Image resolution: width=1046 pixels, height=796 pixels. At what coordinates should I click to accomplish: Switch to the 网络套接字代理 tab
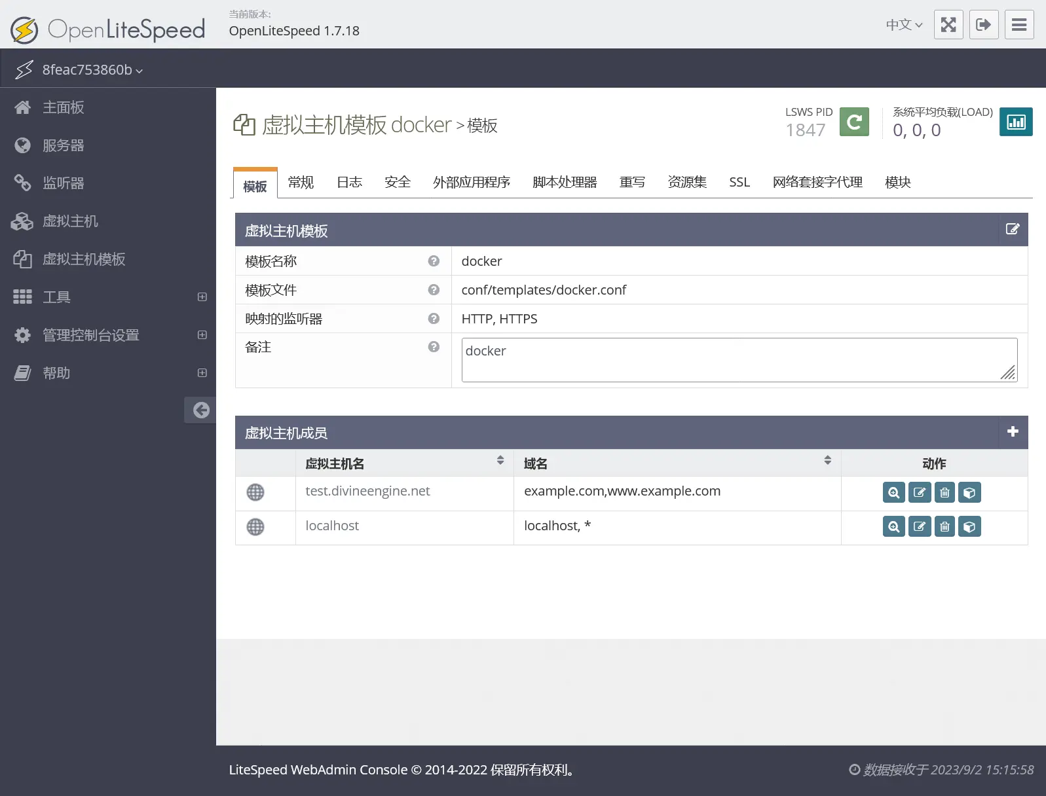[817, 182]
